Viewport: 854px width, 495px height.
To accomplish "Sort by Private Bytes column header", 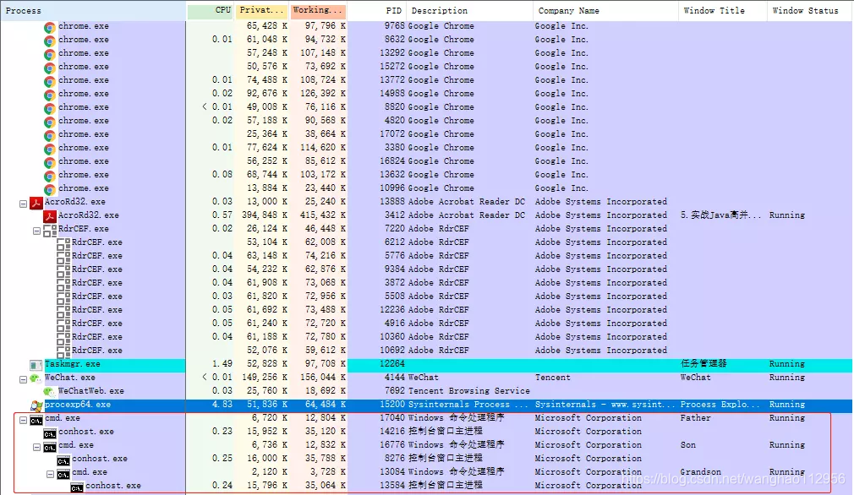I will click(262, 10).
